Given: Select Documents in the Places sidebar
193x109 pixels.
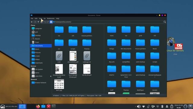Looking at the screenshot, I should tap(41, 46).
